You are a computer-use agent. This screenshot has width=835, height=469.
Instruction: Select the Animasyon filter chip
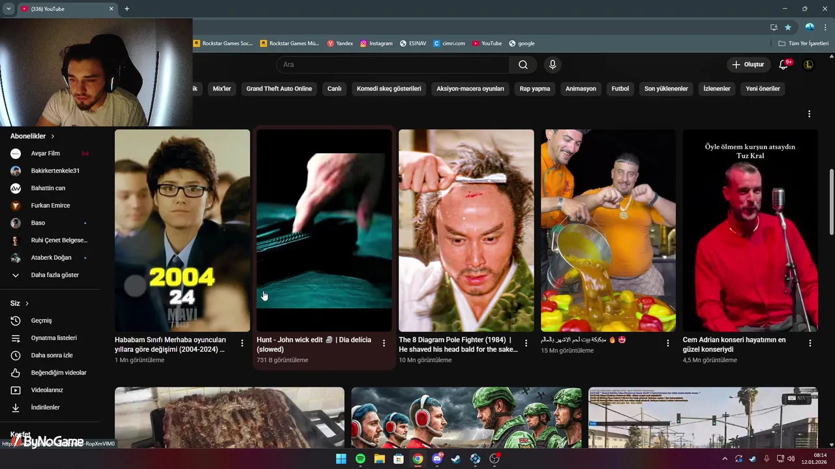pos(581,89)
